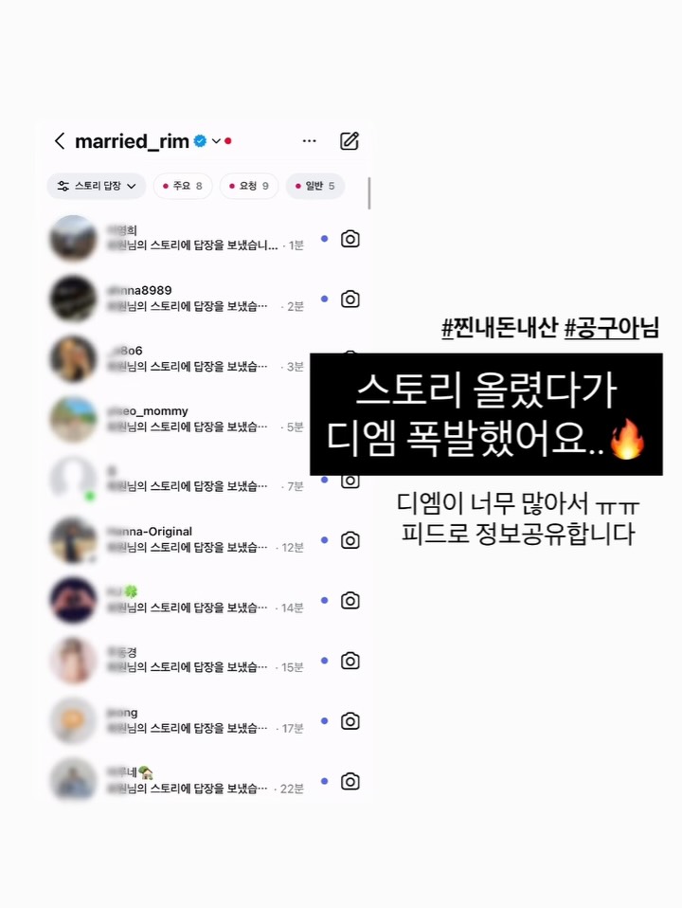Open camera icon next to nna8989
682x908 pixels.
350,299
